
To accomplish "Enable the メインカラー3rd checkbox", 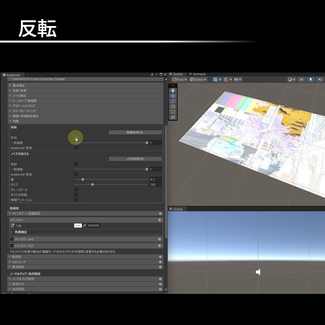I will tap(11, 246).
